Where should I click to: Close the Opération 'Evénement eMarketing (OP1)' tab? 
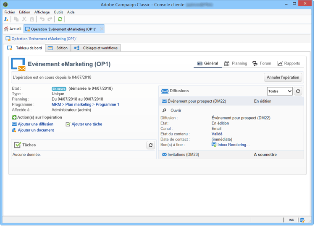[102, 29]
